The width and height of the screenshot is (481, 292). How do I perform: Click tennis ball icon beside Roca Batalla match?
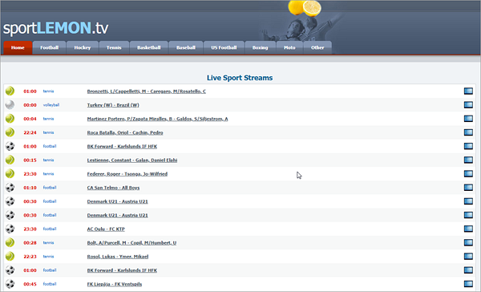(x=10, y=132)
